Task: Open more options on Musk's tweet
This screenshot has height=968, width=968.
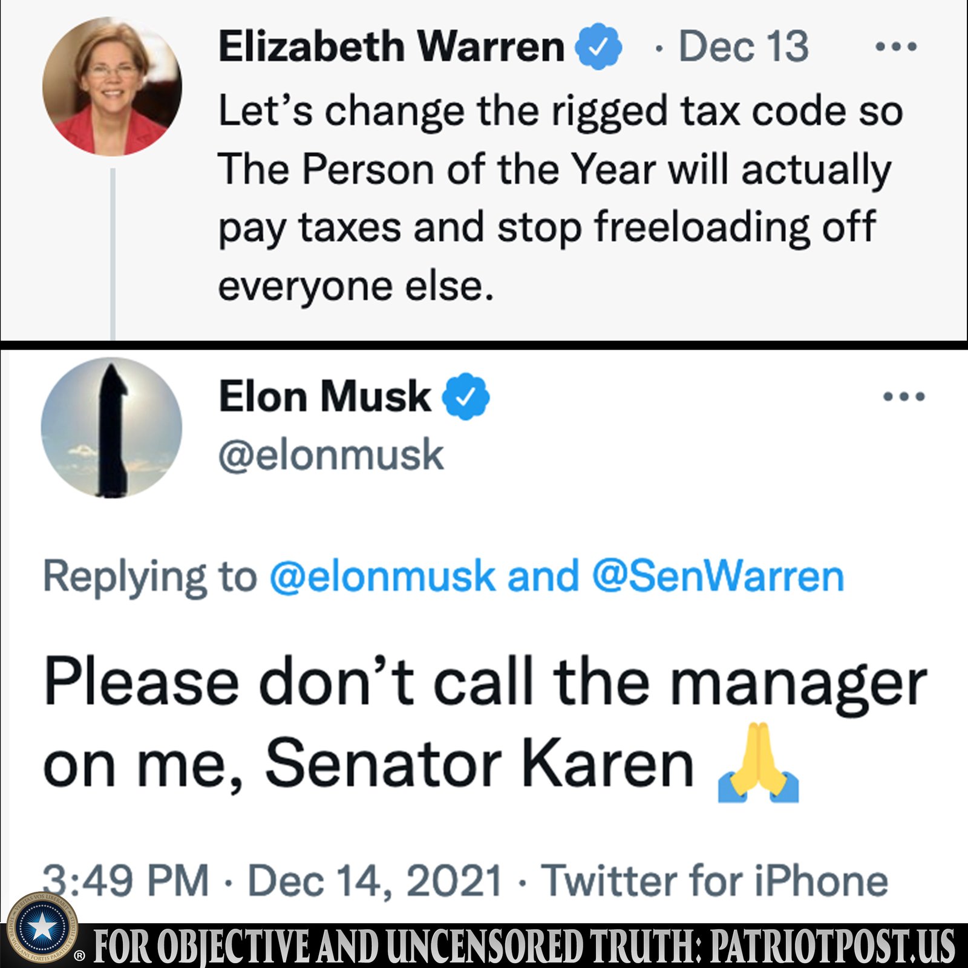Action: (904, 397)
